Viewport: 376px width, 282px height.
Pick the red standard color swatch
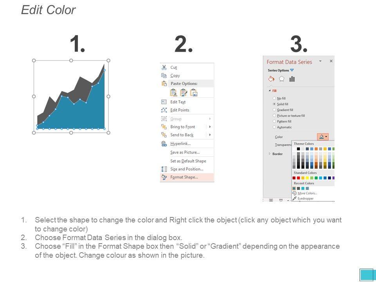point(299,178)
